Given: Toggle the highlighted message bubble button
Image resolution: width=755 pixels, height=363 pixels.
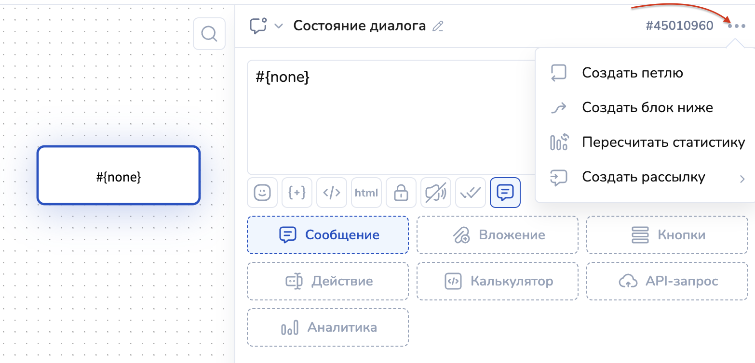Looking at the screenshot, I should (x=505, y=193).
